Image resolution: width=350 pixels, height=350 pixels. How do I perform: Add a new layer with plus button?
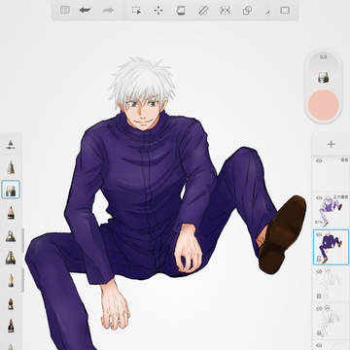(x=331, y=144)
